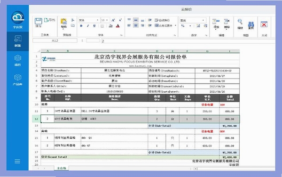Open the merge and center dropdown arrow

(175, 25)
